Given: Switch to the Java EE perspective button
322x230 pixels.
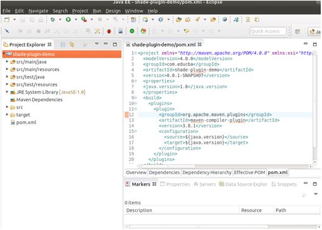Looking at the screenshot, I should tap(314, 32).
